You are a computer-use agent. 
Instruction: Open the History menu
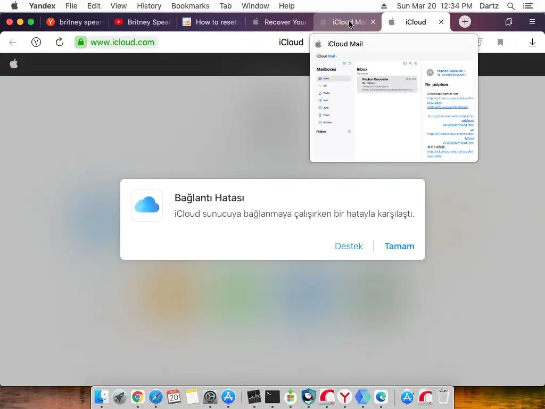pos(149,6)
